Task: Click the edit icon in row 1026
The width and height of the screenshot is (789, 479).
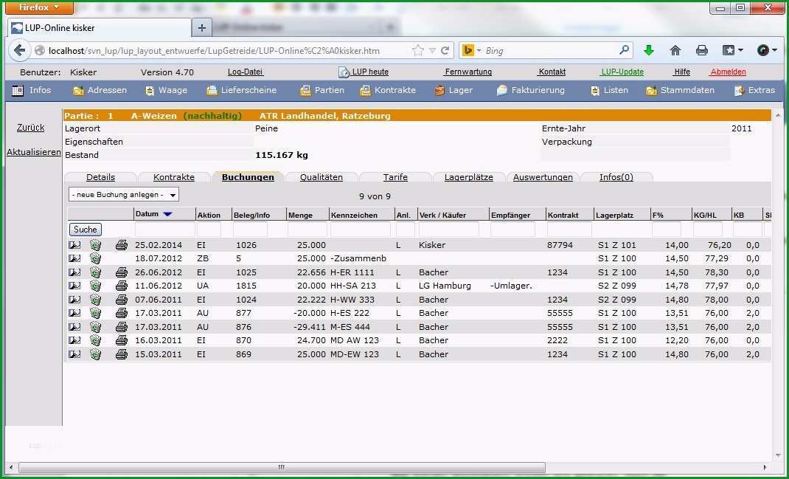Action: 74,245
